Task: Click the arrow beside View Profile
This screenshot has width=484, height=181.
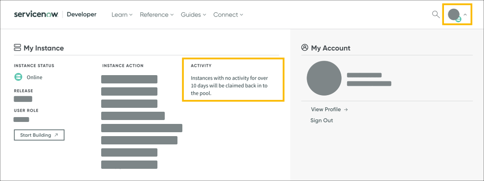Action: click(346, 109)
